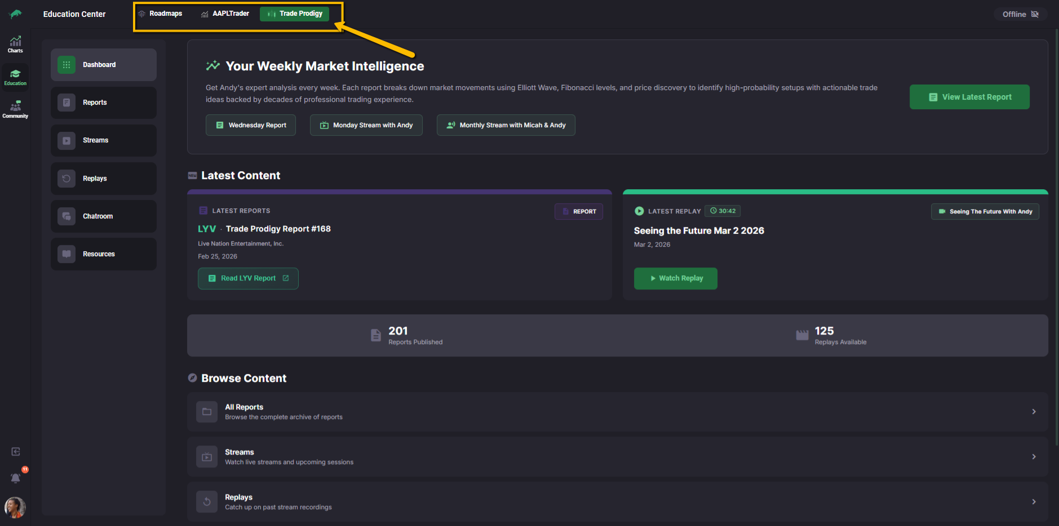Image resolution: width=1059 pixels, height=526 pixels.
Task: Toggle the Offline status indicator
Action: (1020, 14)
